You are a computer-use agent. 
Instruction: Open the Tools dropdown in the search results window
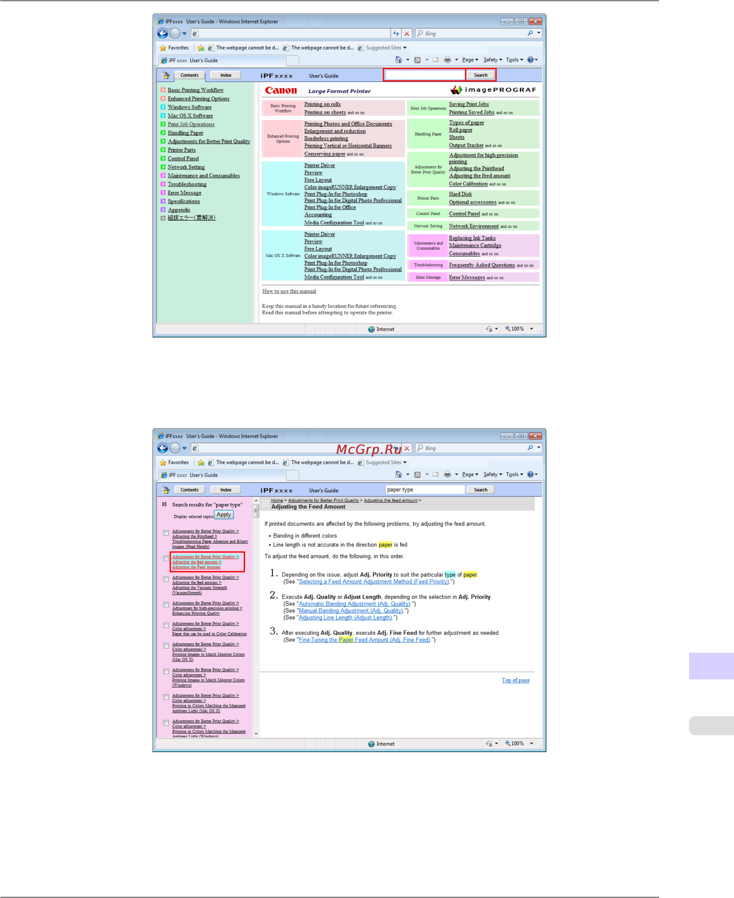pyautogui.click(x=515, y=474)
